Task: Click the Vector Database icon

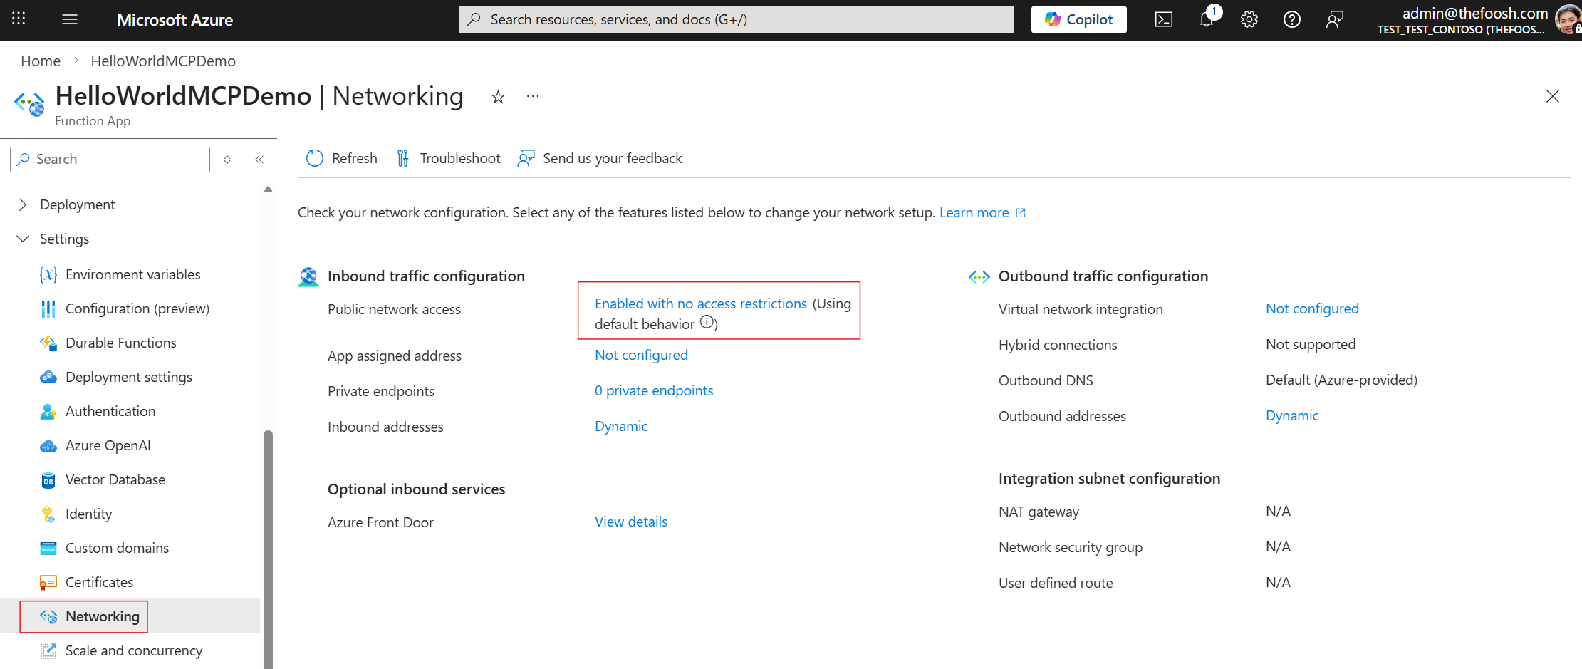Action: [x=48, y=480]
